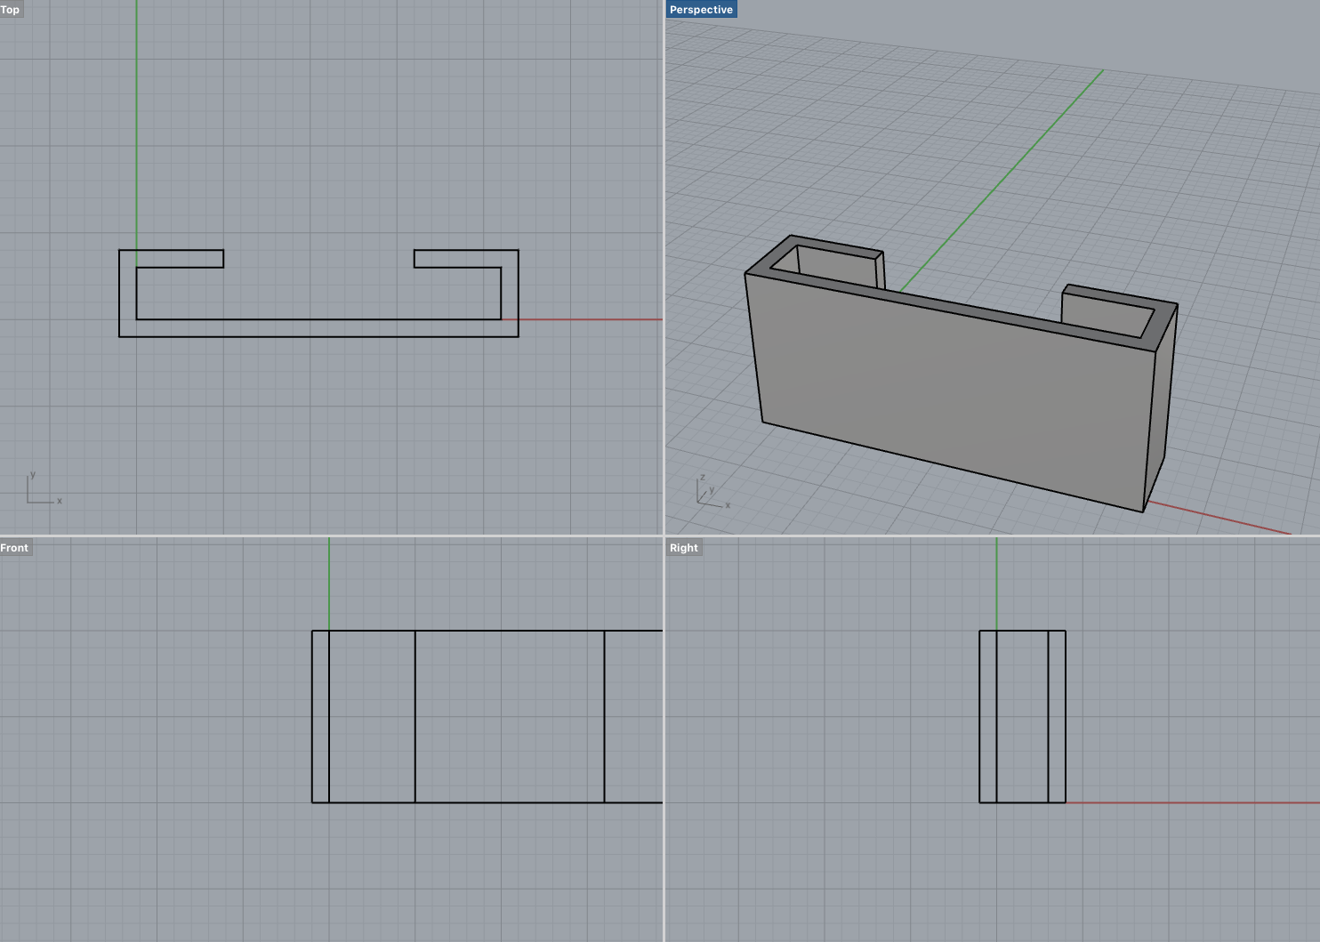Click the vertical divider between Top and Perspective

(x=664, y=267)
